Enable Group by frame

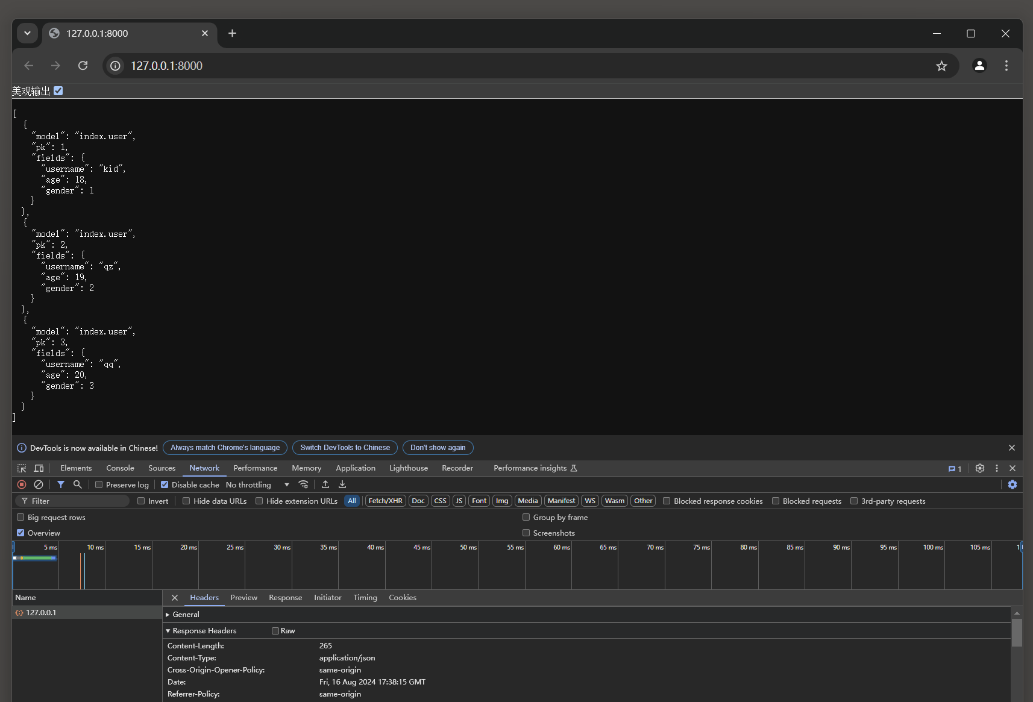(526, 517)
